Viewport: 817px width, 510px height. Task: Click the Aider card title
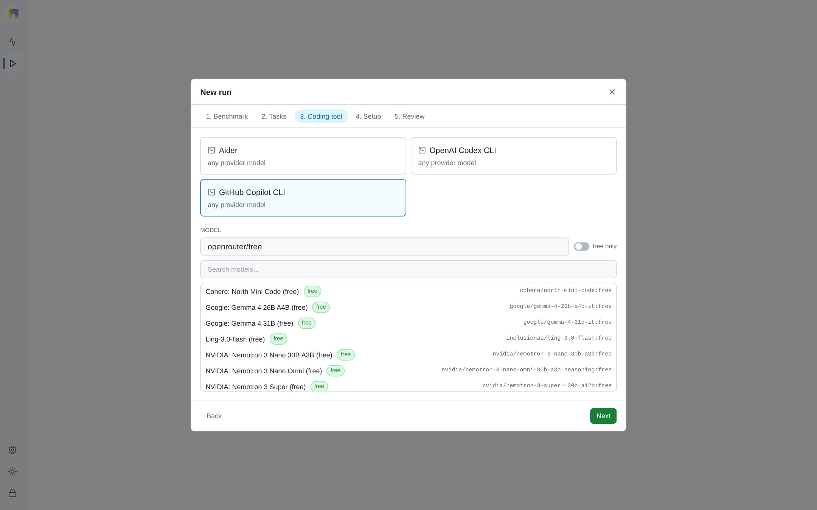pos(228,150)
